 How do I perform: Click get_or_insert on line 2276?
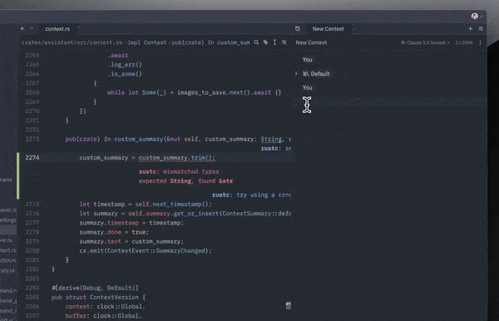coord(196,214)
